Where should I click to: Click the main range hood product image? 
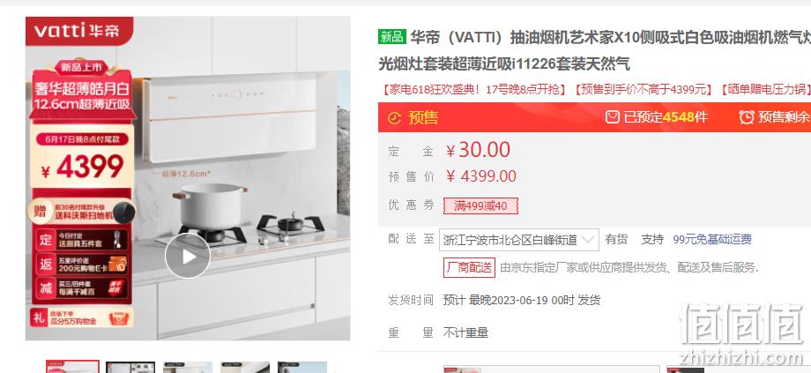(x=188, y=178)
